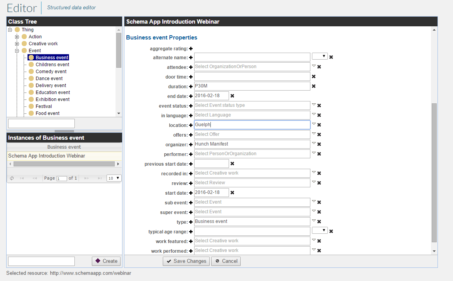Create a new Business event instance
Screen dimensions: 453x281
coord(106,261)
